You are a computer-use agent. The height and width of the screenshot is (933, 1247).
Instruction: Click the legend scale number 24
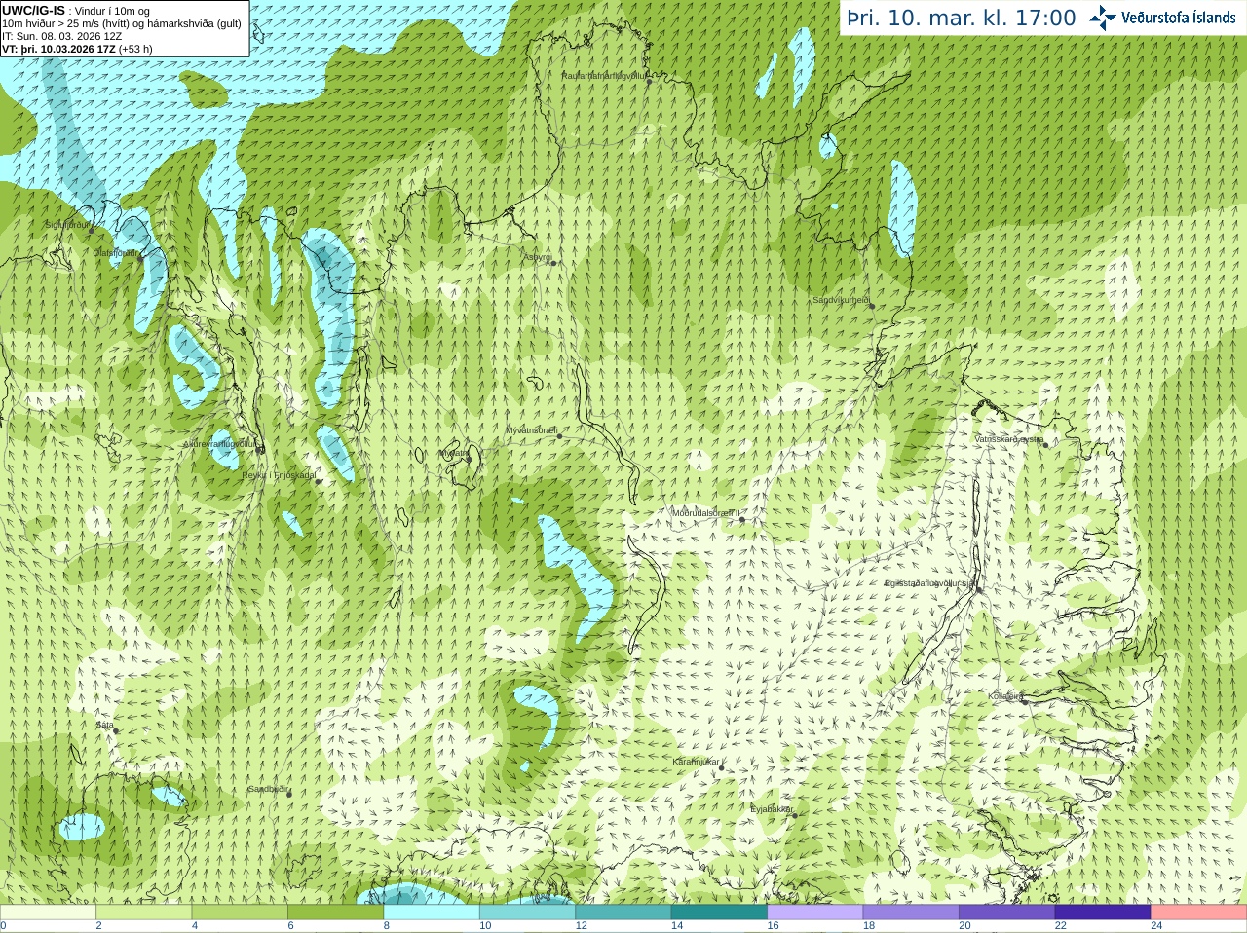point(1157,926)
